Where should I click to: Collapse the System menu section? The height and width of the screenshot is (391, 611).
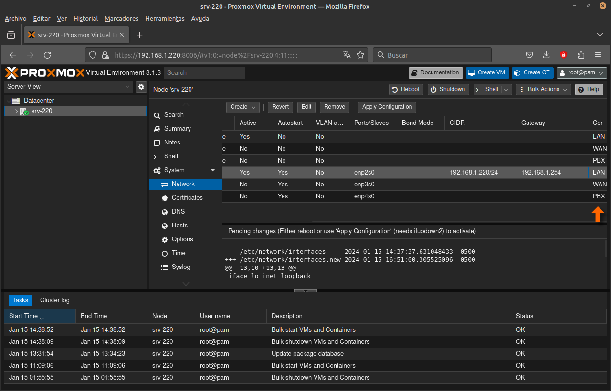pos(213,170)
